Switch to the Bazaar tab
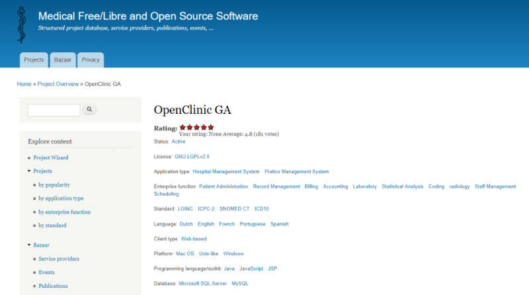This screenshot has width=529, height=295. pos(63,60)
